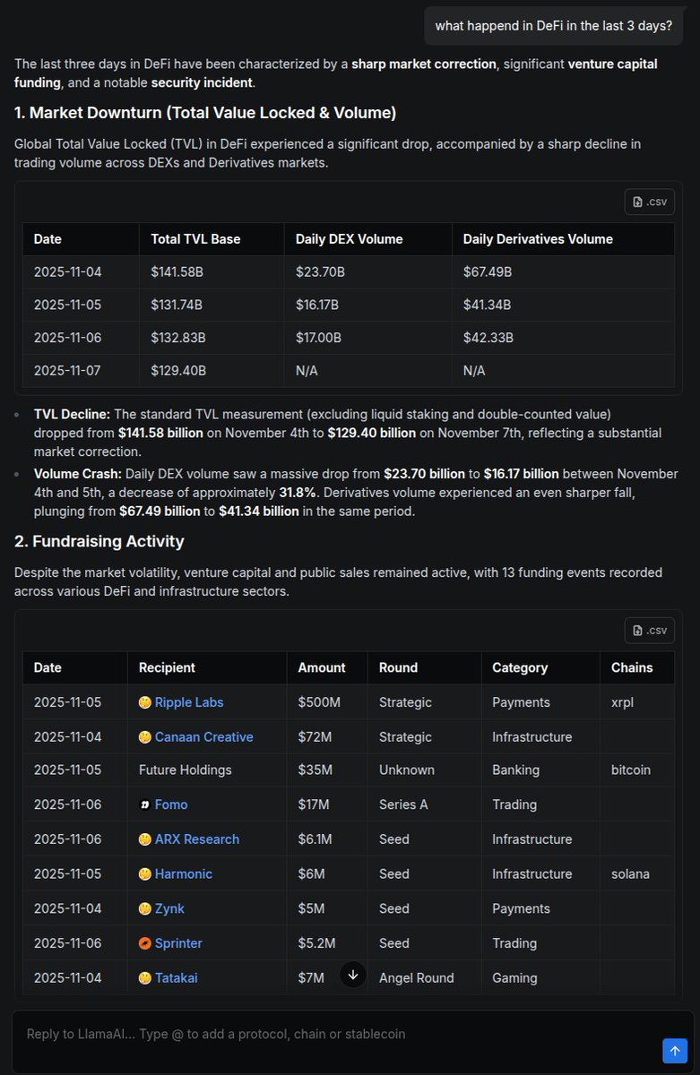Send the message with the blue arrow button

(x=673, y=1050)
